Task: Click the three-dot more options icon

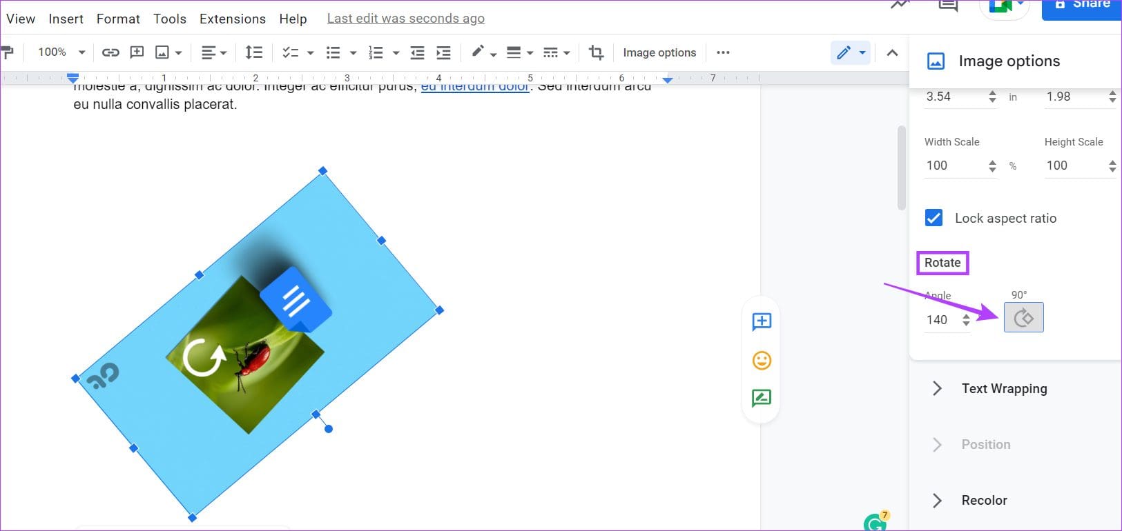Action: click(x=723, y=52)
